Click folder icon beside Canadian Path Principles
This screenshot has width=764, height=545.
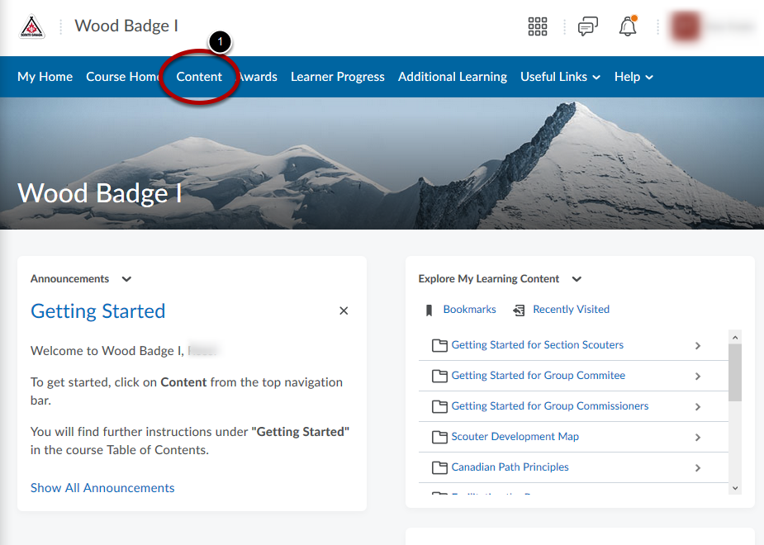[439, 468]
